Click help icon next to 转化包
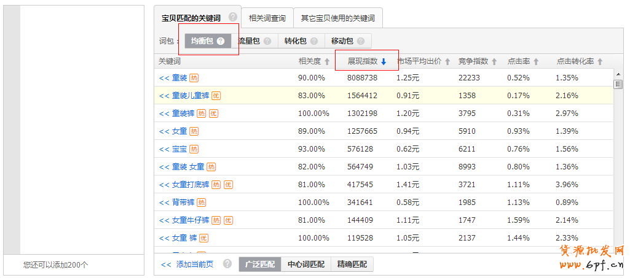630x278 pixels. pos(314,41)
